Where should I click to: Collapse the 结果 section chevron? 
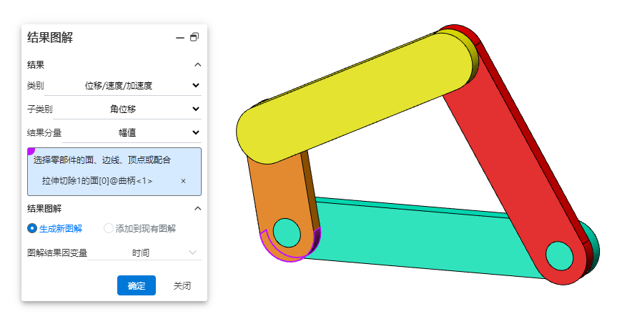(x=197, y=64)
